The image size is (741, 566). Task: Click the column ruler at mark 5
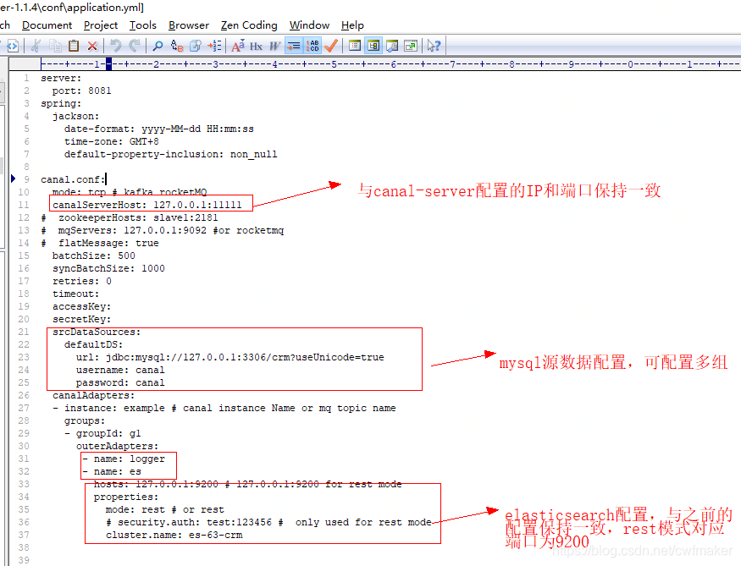tap(335, 63)
